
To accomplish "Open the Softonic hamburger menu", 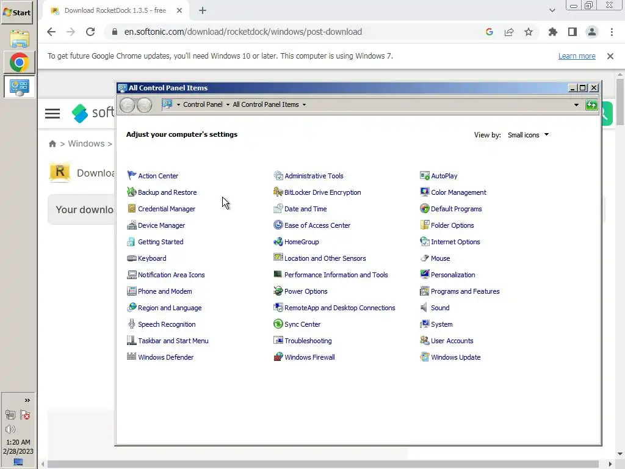I will tap(52, 114).
